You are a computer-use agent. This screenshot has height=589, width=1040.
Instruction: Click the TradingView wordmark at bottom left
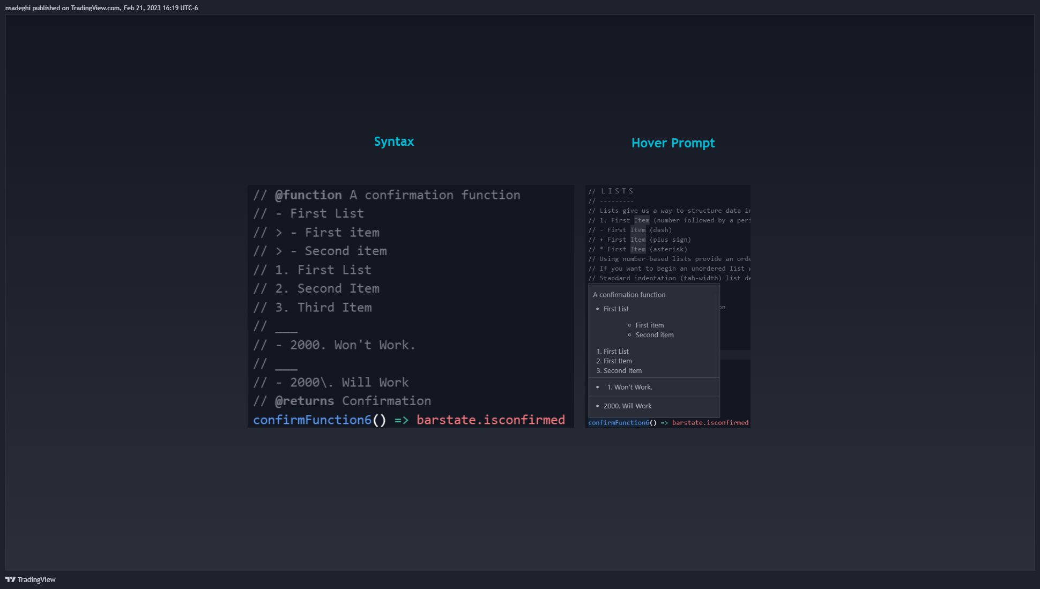click(36, 579)
